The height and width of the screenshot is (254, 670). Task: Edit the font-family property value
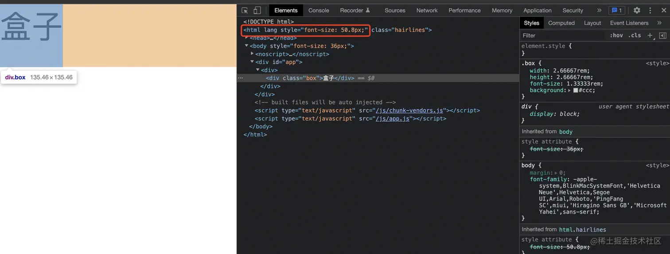(603, 196)
